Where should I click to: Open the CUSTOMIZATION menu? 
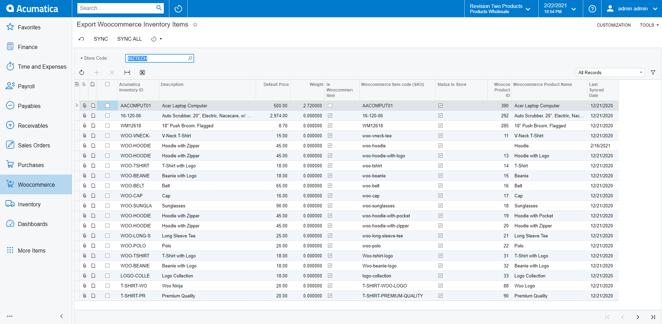[614, 25]
